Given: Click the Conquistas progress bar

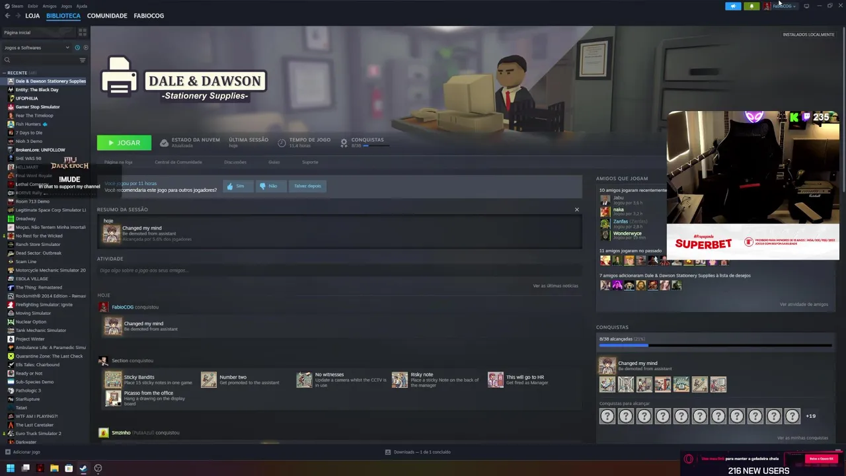Looking at the screenshot, I should (x=715, y=345).
